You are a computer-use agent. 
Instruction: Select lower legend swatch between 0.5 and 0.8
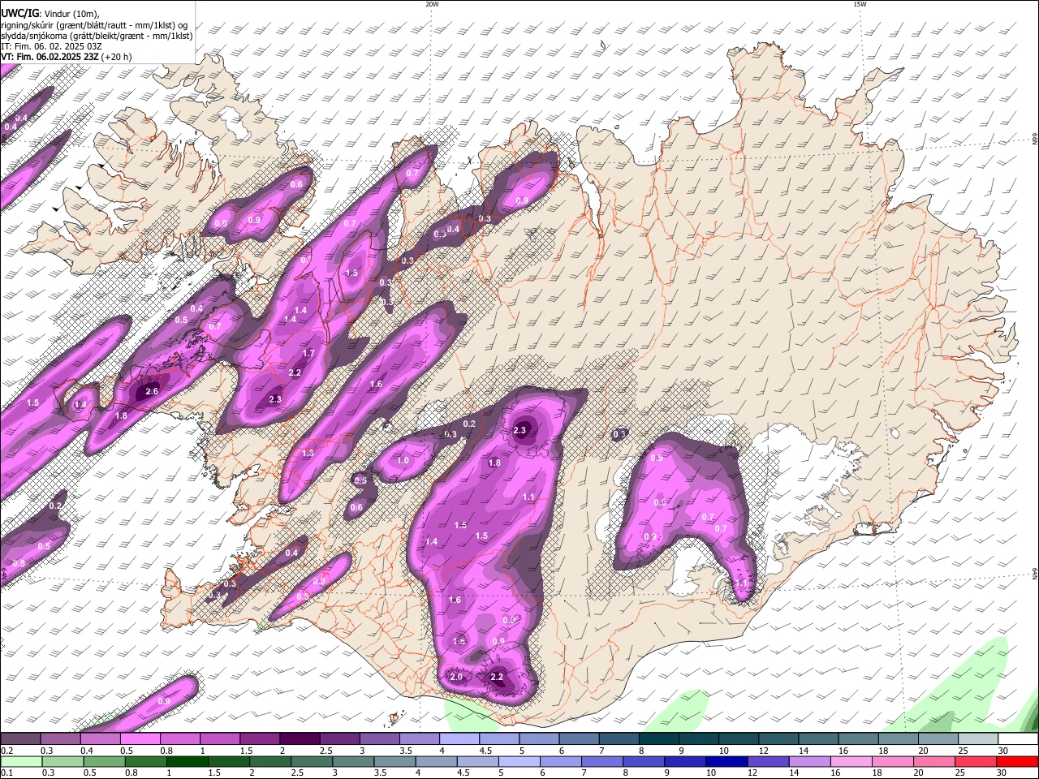click(x=104, y=762)
